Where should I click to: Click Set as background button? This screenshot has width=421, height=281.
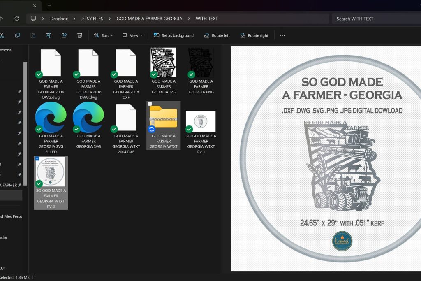point(173,35)
